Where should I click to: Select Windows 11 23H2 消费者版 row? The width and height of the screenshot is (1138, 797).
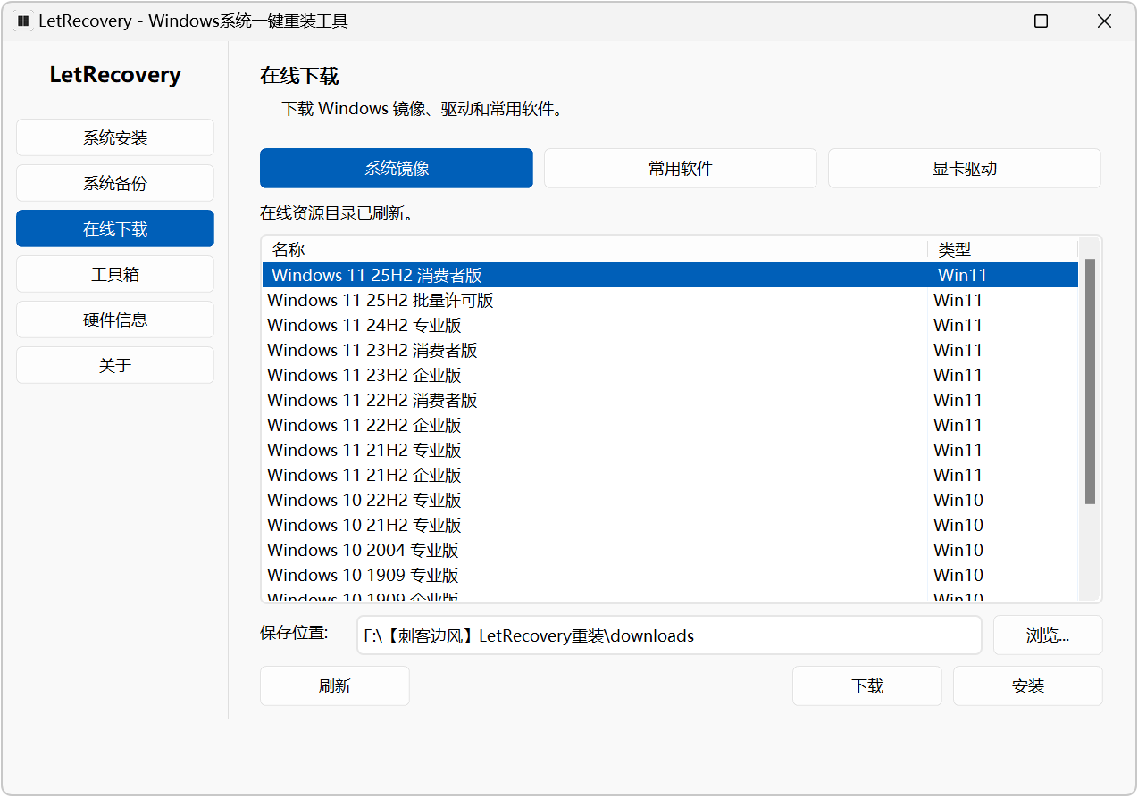[670, 350]
